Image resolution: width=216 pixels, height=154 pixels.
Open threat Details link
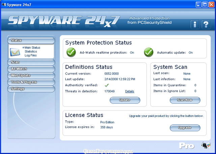click(130, 91)
